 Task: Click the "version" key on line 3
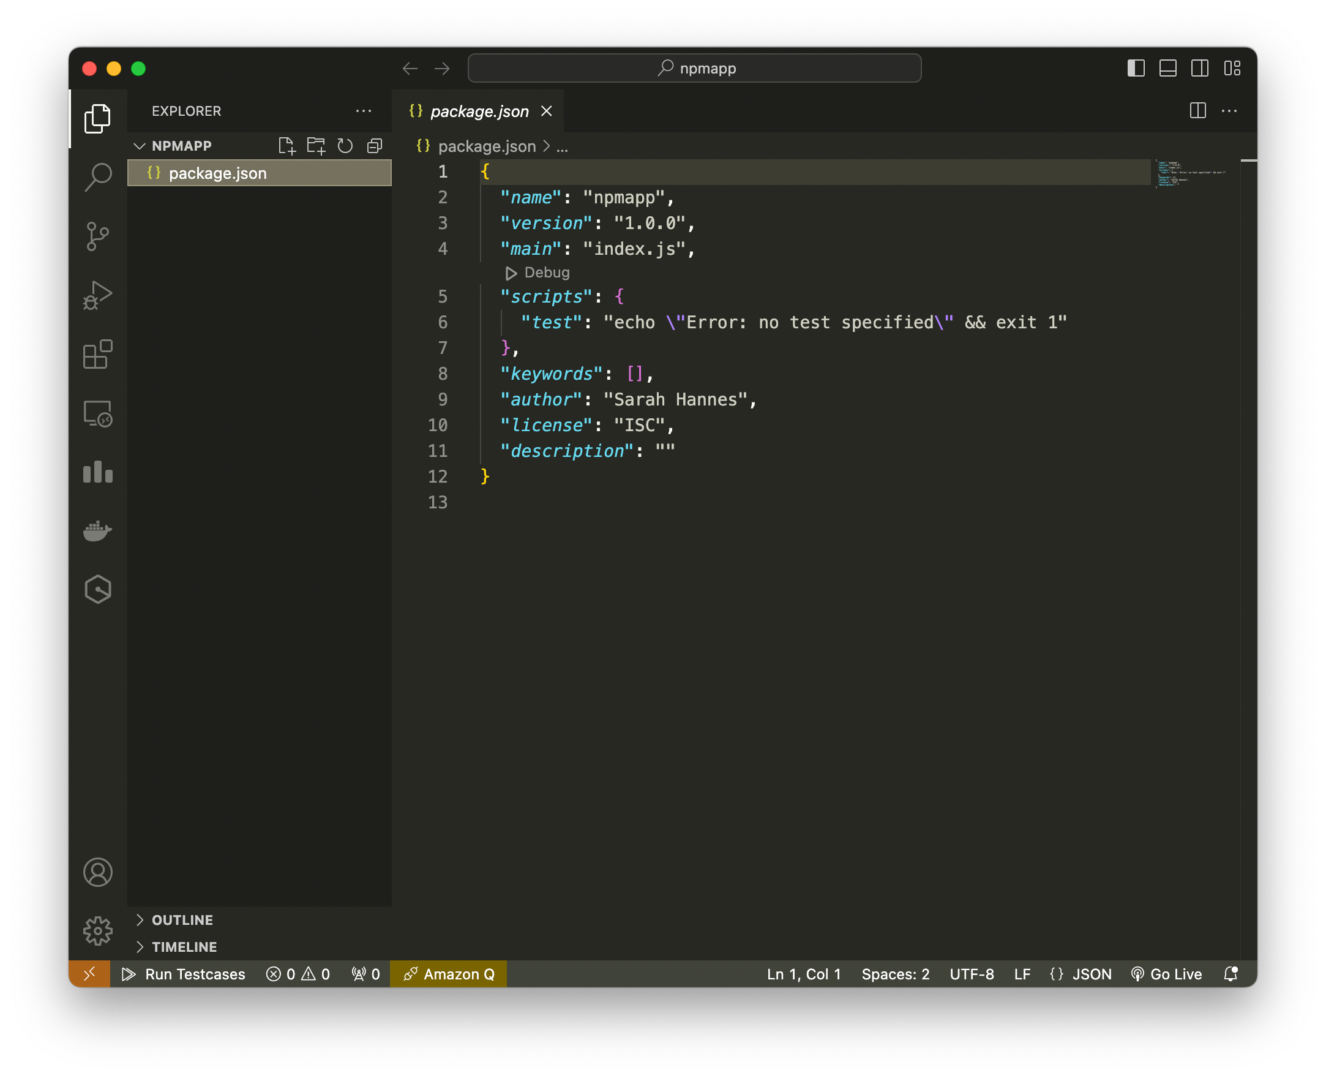pos(547,223)
